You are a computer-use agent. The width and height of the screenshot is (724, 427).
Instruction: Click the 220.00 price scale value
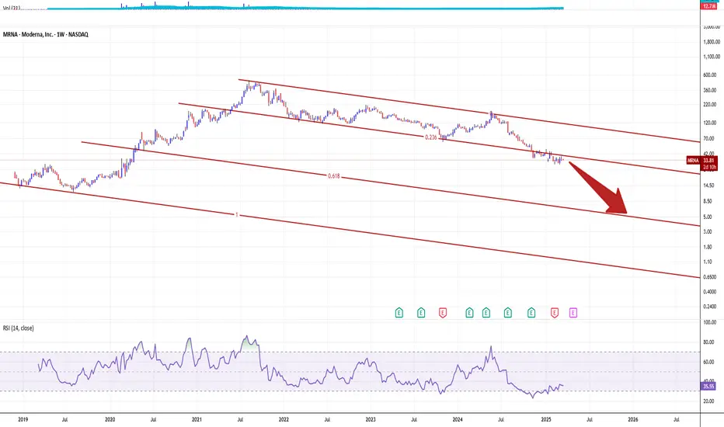710,105
